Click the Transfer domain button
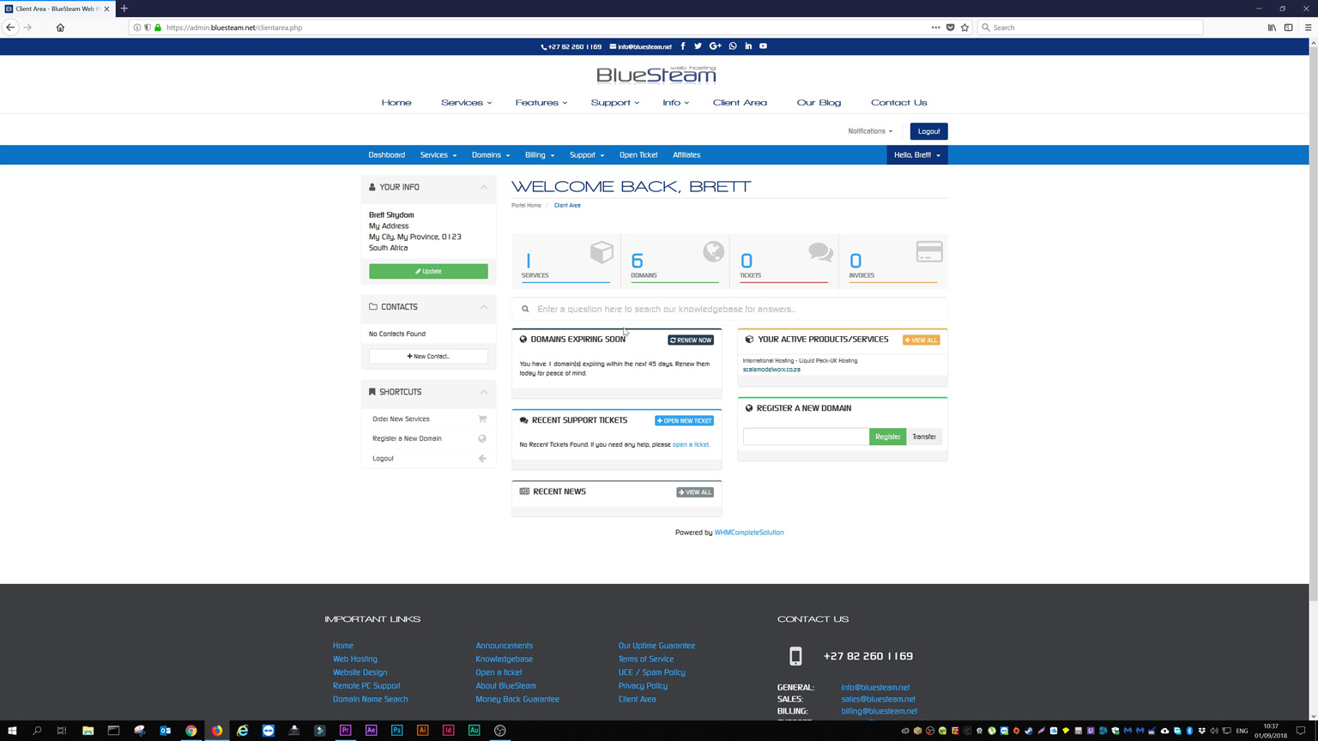Image resolution: width=1318 pixels, height=741 pixels. (x=924, y=437)
